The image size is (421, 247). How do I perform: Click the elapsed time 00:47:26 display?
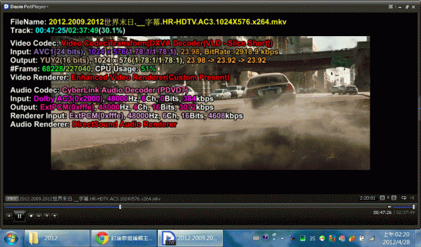click(x=382, y=212)
